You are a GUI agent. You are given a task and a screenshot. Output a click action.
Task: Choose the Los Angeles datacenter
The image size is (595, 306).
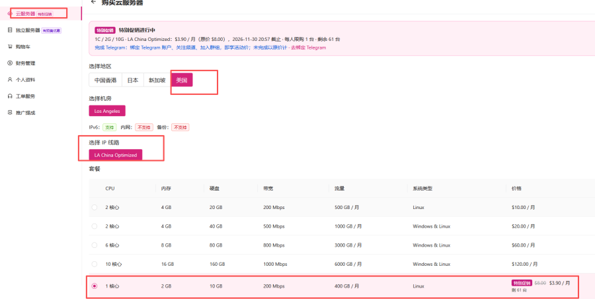tap(107, 111)
